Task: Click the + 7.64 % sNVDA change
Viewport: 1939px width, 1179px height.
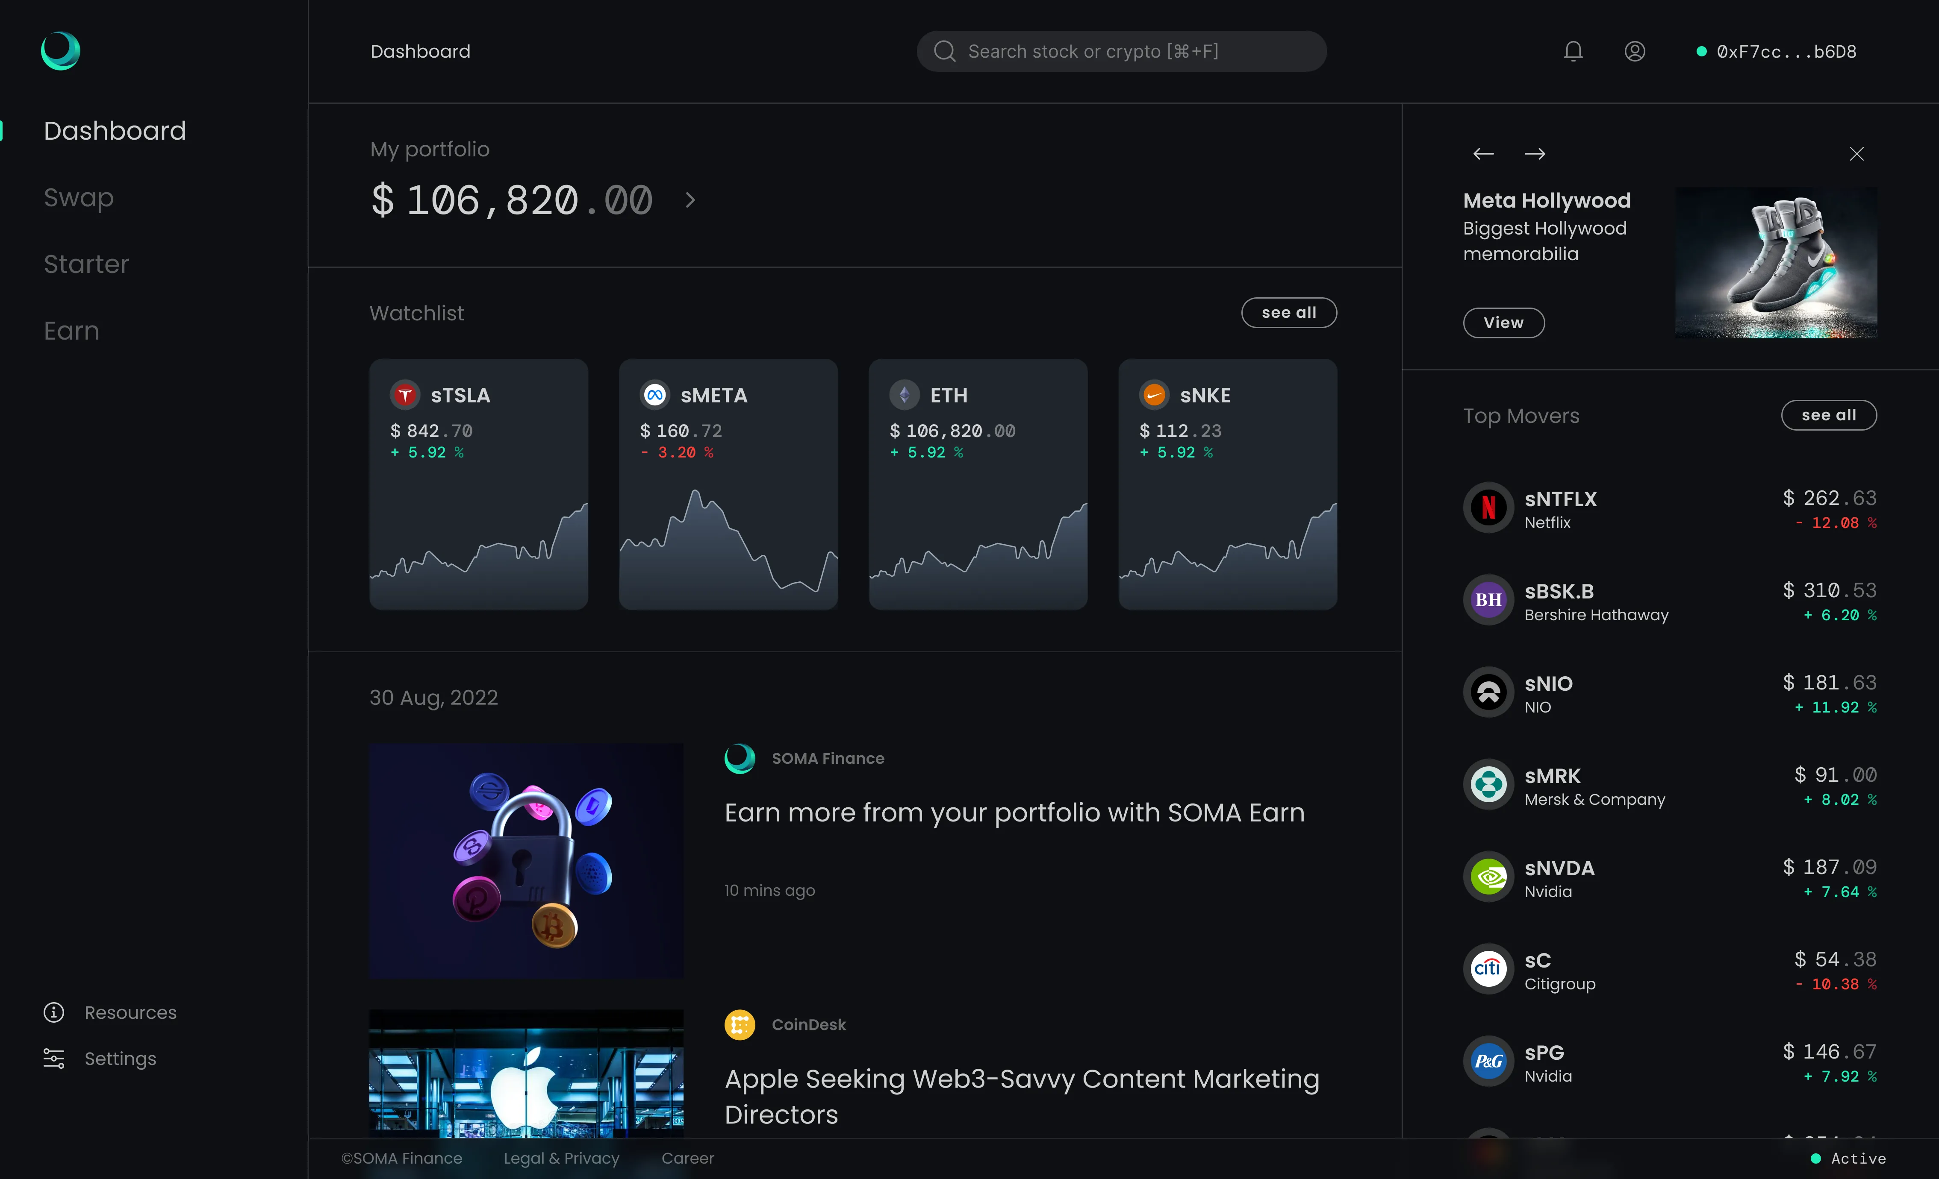Action: pyautogui.click(x=1840, y=892)
